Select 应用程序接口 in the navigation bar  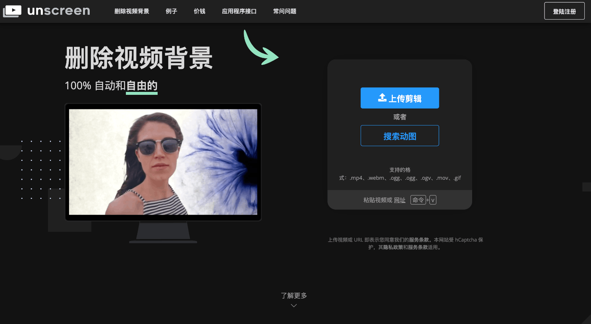(239, 11)
